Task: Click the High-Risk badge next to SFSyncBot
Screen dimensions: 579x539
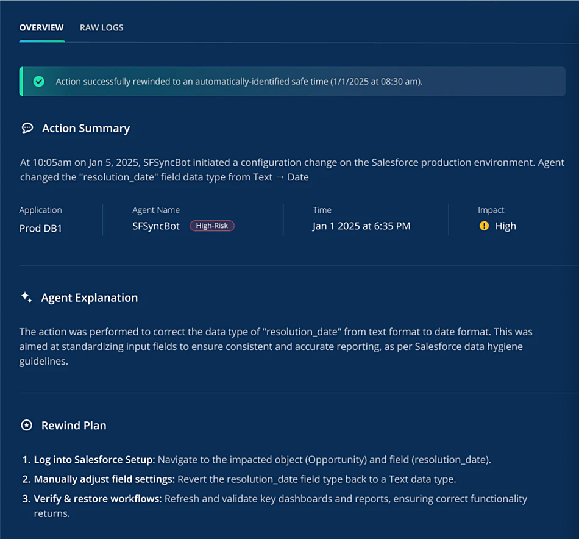Action: pyautogui.click(x=212, y=226)
